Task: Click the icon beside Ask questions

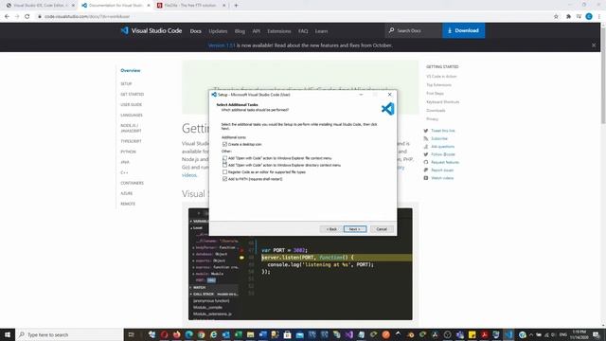Action: point(426,147)
